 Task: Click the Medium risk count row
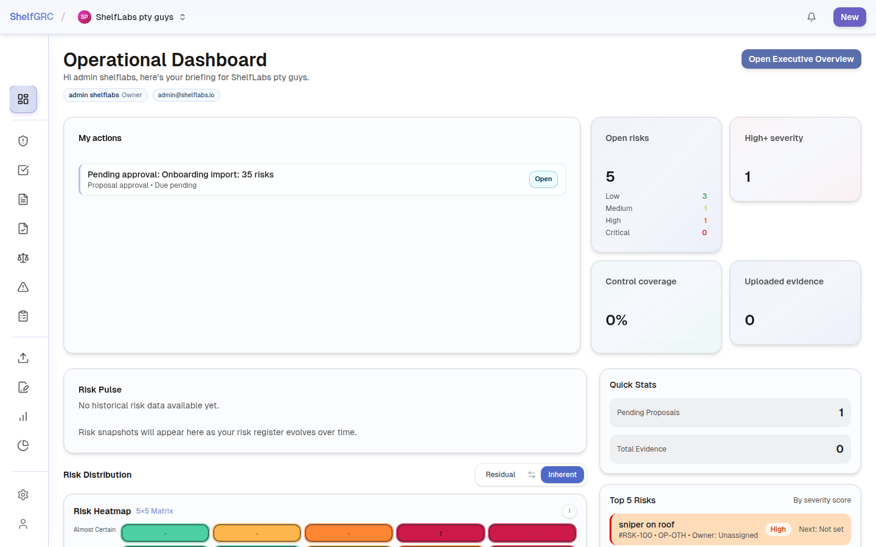656,208
